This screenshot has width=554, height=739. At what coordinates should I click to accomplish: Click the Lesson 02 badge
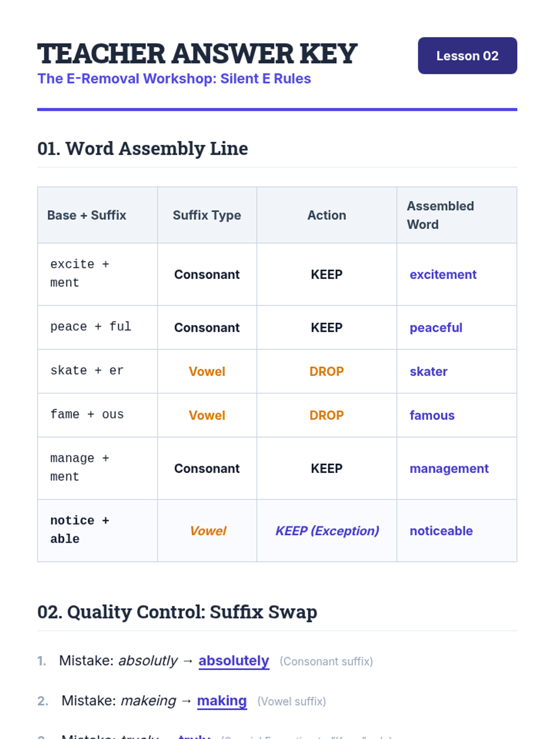point(467,56)
